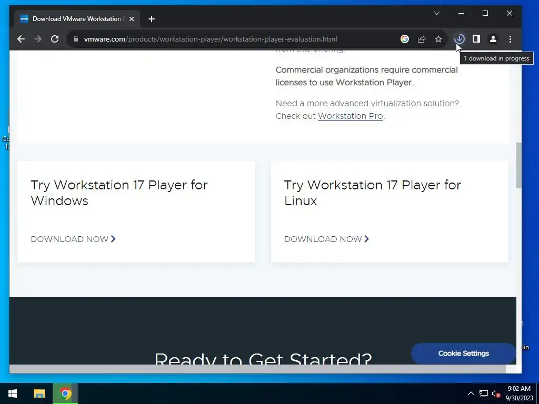
Task: Close the Download VMware Workstation tab
Action: click(131, 19)
